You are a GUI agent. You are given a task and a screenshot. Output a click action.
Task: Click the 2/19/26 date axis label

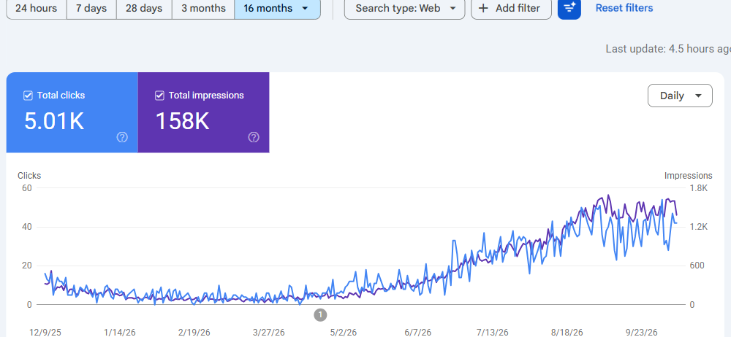[x=194, y=333]
